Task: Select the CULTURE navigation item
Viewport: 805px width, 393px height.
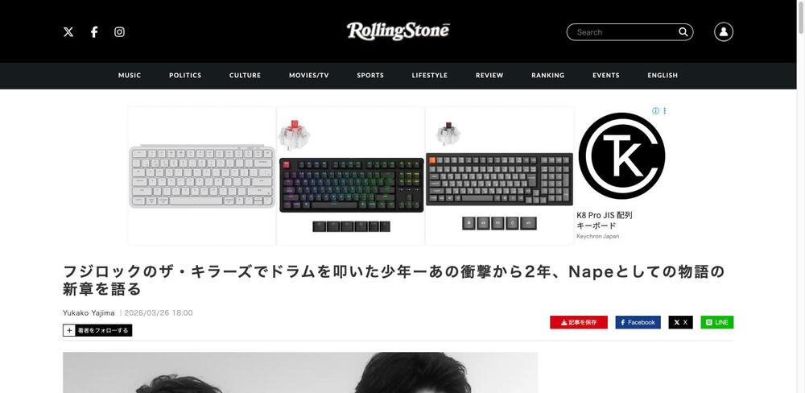Action: click(x=245, y=75)
